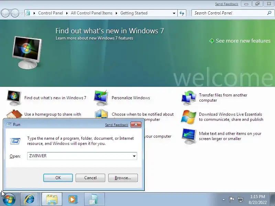
Task: Click the Run program icon beside description
Action: [15, 141]
